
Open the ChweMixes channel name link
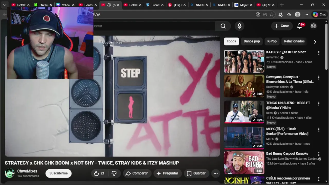[27, 171]
